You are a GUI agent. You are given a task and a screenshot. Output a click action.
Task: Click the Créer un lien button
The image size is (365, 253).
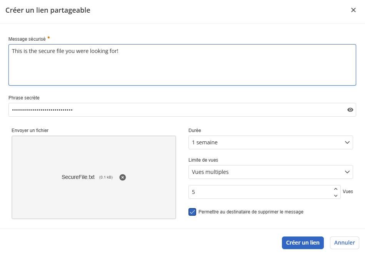click(303, 242)
